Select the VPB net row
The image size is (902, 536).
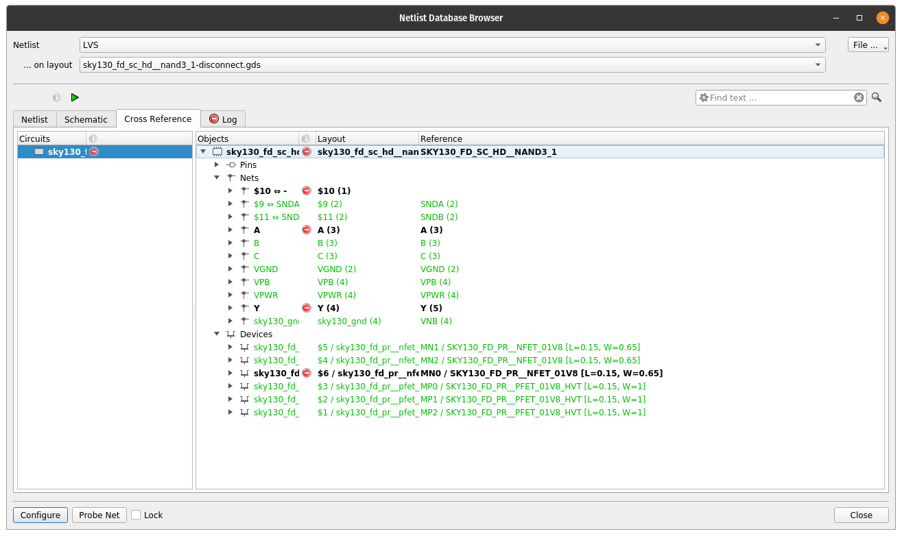pos(540,282)
